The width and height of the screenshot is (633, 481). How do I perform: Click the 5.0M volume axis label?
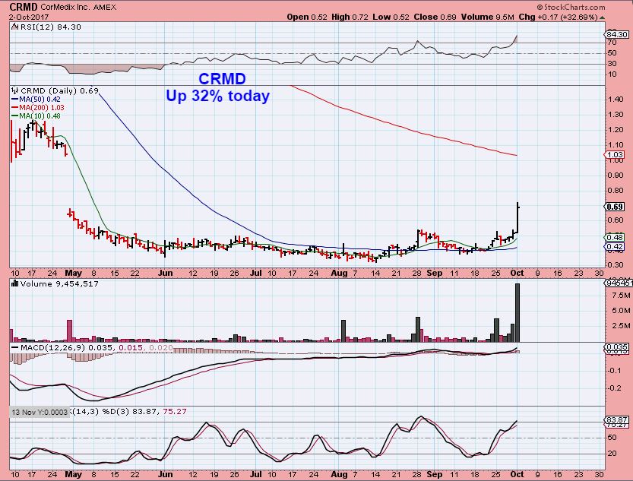pyautogui.click(x=621, y=310)
